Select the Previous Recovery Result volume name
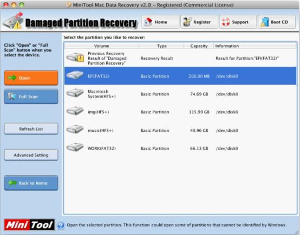Image resolution: width=300 pixels, height=235 pixels. pyautogui.click(x=107, y=58)
